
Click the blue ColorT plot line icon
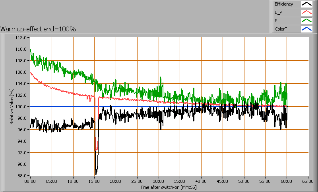click(x=306, y=29)
